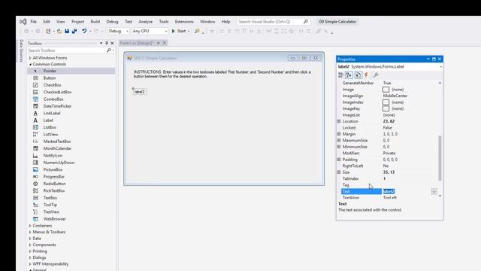Select the Locked property row
This screenshot has width=481, height=271.
[x=389, y=128]
